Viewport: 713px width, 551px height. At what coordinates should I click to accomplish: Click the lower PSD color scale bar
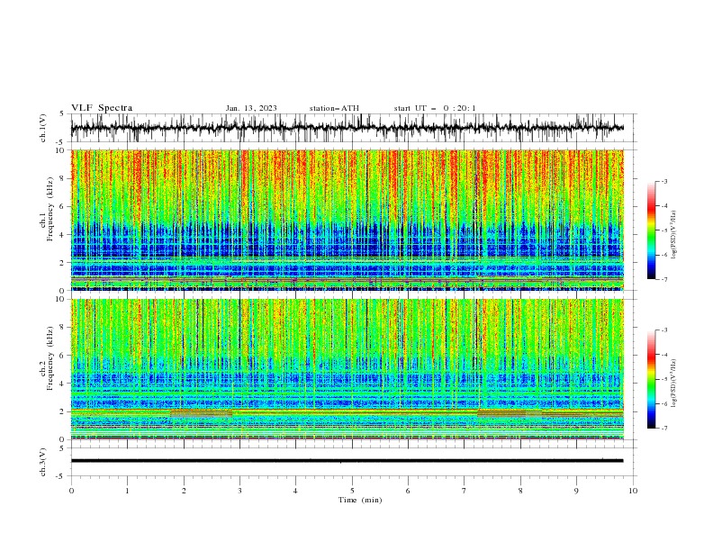pos(651,379)
